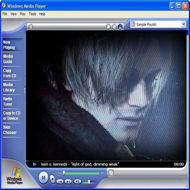
Task: Collapse the taskbar with the side arrow
Action: [x=25, y=89]
